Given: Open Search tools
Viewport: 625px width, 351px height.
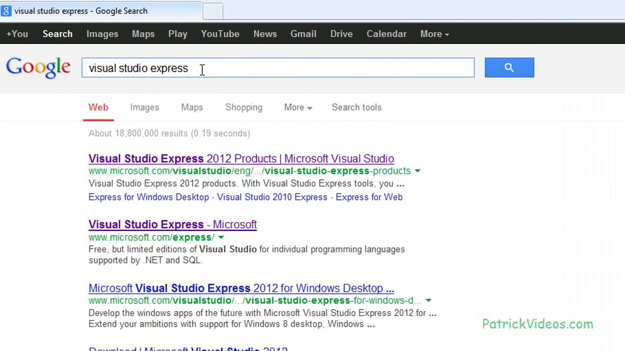Looking at the screenshot, I should coord(356,107).
